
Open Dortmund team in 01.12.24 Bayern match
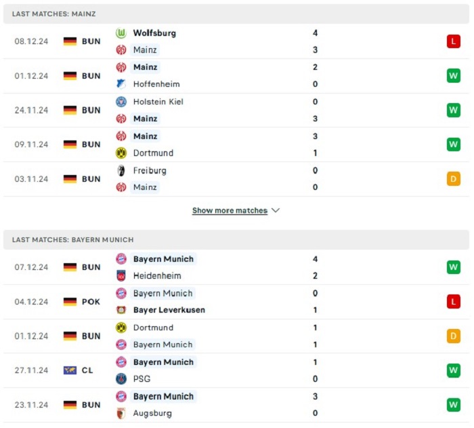[x=153, y=328]
